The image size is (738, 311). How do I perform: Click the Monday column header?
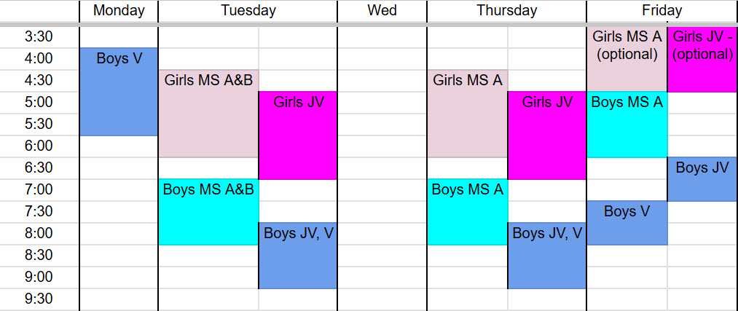click(x=119, y=11)
